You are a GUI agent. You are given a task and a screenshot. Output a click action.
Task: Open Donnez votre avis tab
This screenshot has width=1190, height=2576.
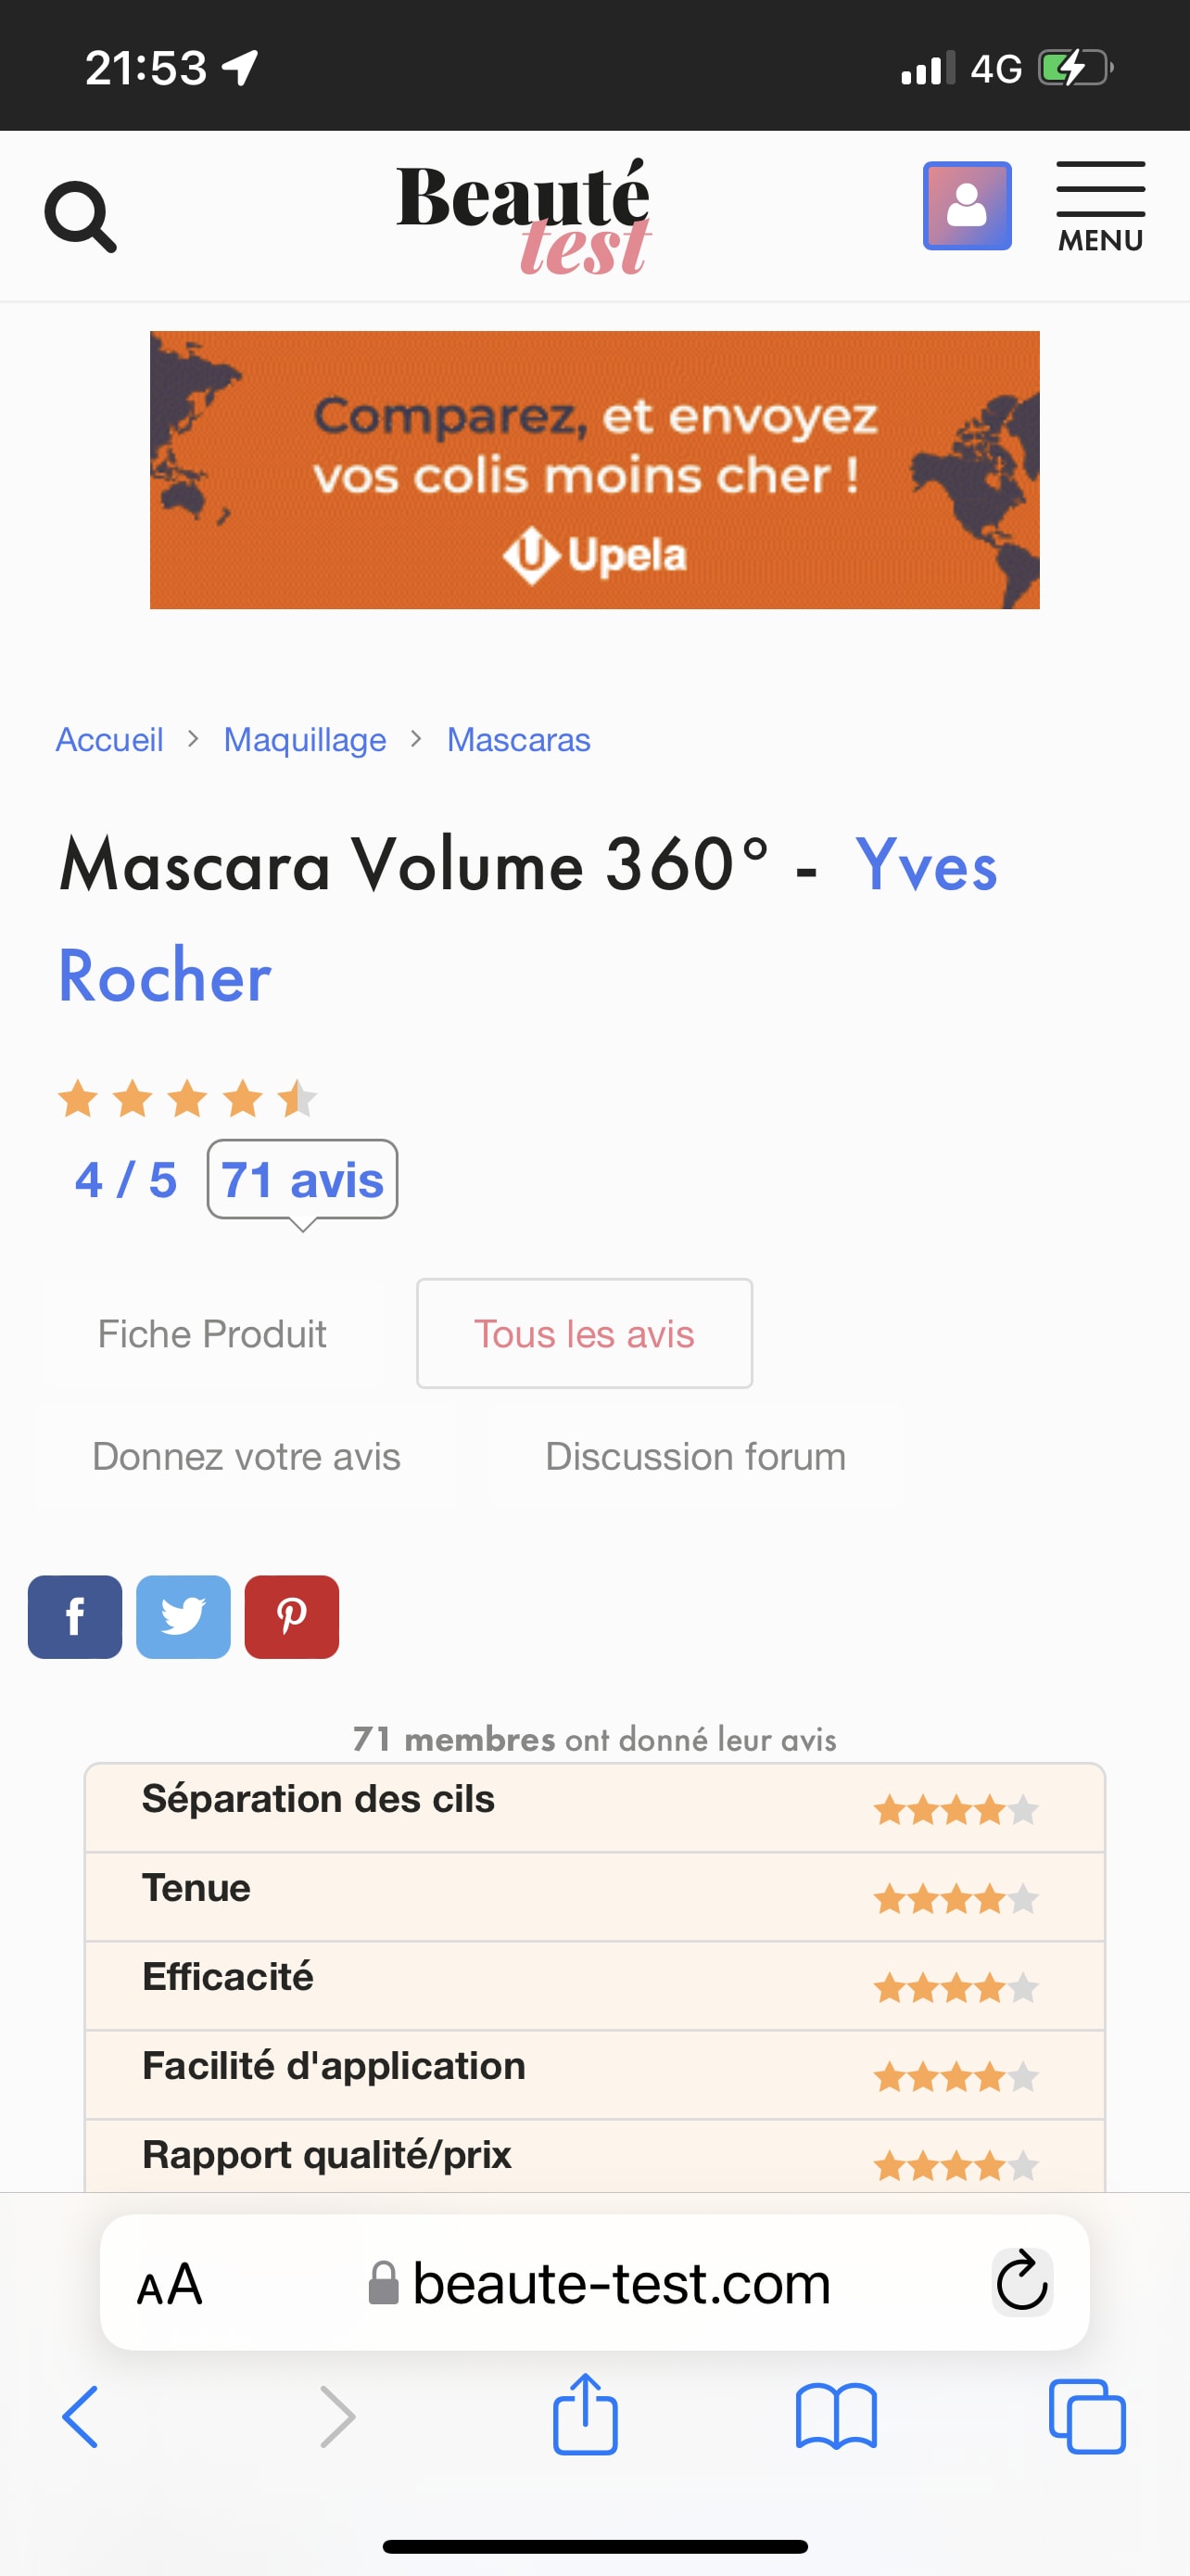(246, 1456)
